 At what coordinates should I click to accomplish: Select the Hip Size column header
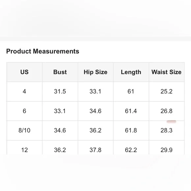coord(95,72)
